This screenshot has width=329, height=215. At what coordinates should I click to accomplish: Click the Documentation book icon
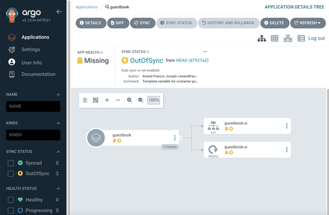click(x=12, y=74)
